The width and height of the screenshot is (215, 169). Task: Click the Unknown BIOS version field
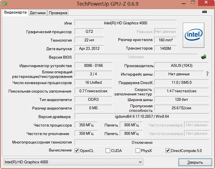[135, 57]
